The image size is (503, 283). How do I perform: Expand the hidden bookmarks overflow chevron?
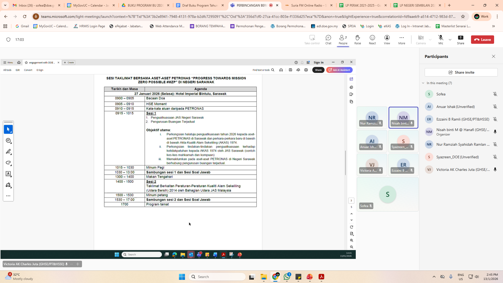(x=494, y=26)
